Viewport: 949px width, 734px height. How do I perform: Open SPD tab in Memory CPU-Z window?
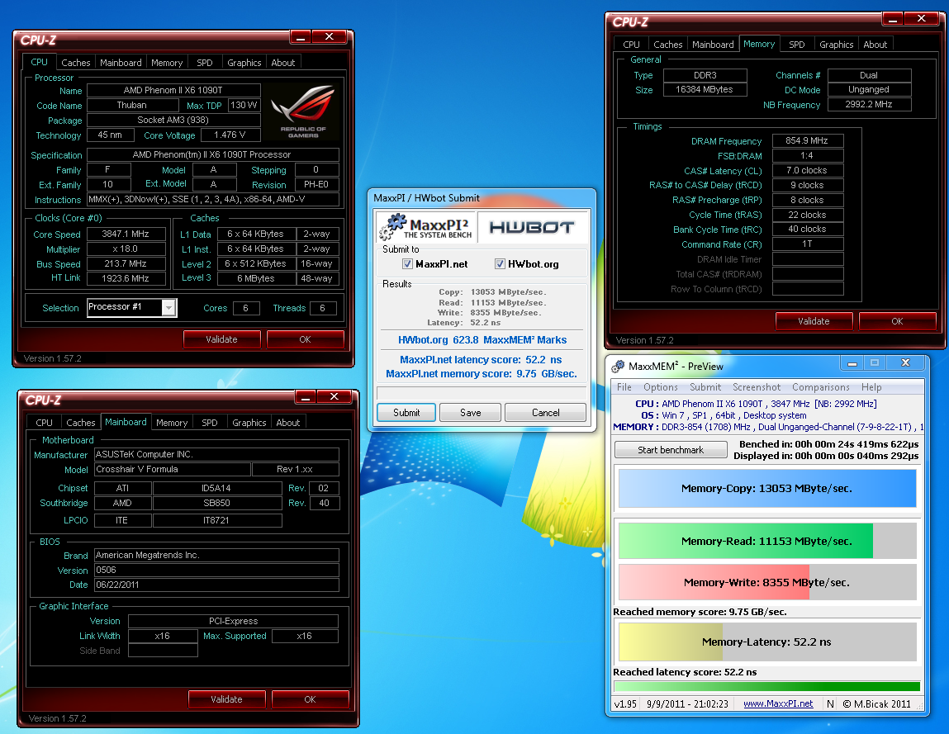click(796, 45)
